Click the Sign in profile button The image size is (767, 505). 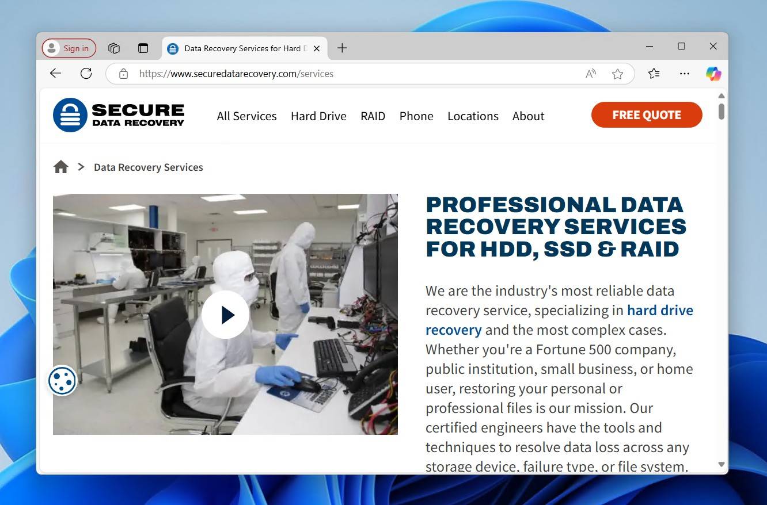click(x=69, y=48)
